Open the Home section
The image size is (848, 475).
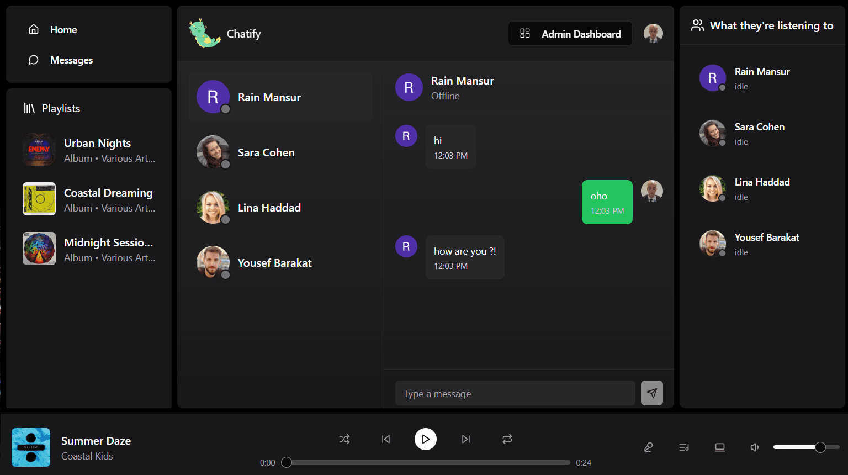(63, 30)
